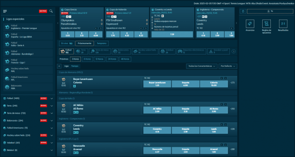Open the Resultados 2:1 icon

tap(283, 24)
